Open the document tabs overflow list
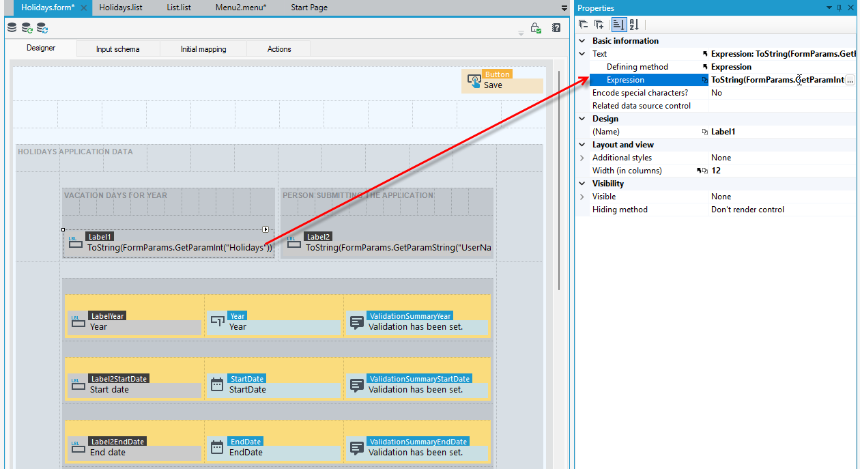 pyautogui.click(x=564, y=8)
